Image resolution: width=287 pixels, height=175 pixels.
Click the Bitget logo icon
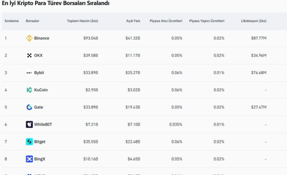coord(29,142)
